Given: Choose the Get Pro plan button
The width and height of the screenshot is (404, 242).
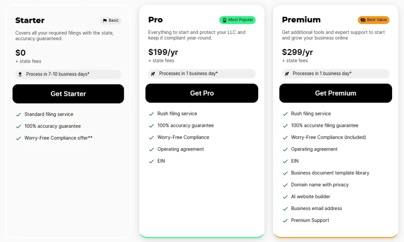Looking at the screenshot, I should point(202,93).
